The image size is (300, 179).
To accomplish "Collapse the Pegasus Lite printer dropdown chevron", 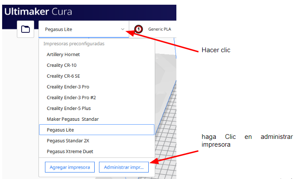I will coord(123,29).
